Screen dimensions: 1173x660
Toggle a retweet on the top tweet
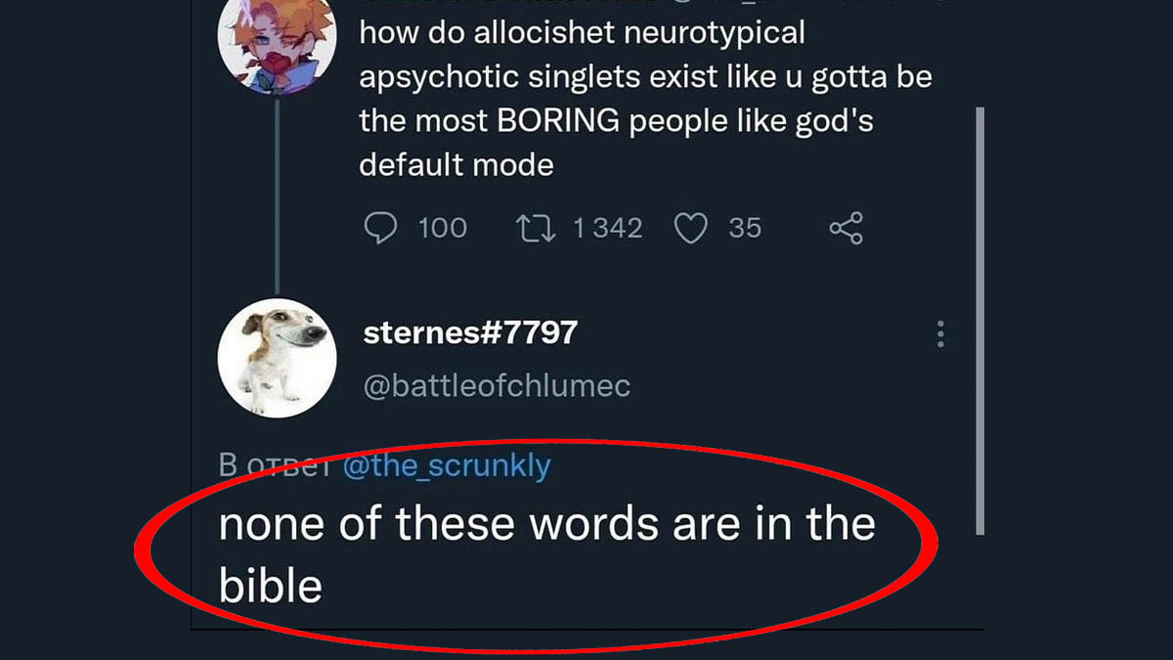point(540,226)
